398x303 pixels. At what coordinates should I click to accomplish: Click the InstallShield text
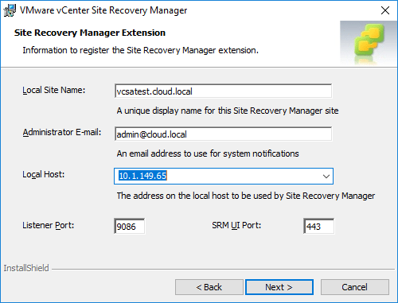[26, 268]
